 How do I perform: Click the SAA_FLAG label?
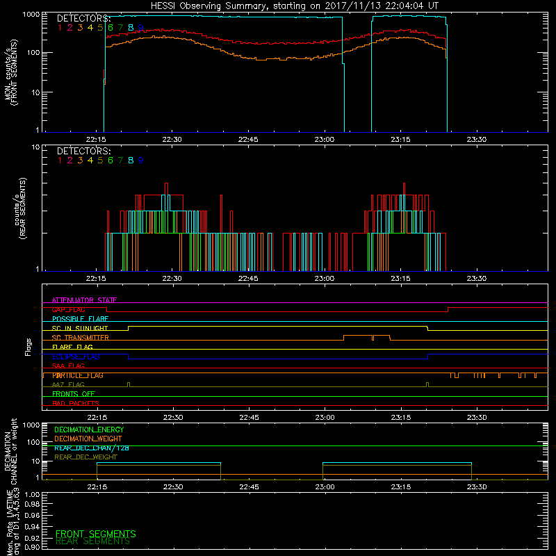click(x=68, y=366)
